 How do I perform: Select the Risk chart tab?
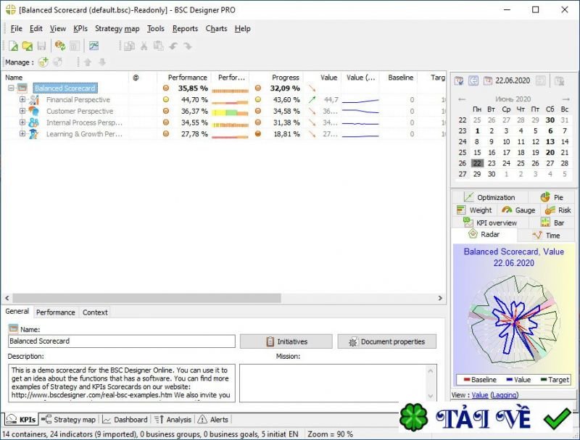[558, 210]
